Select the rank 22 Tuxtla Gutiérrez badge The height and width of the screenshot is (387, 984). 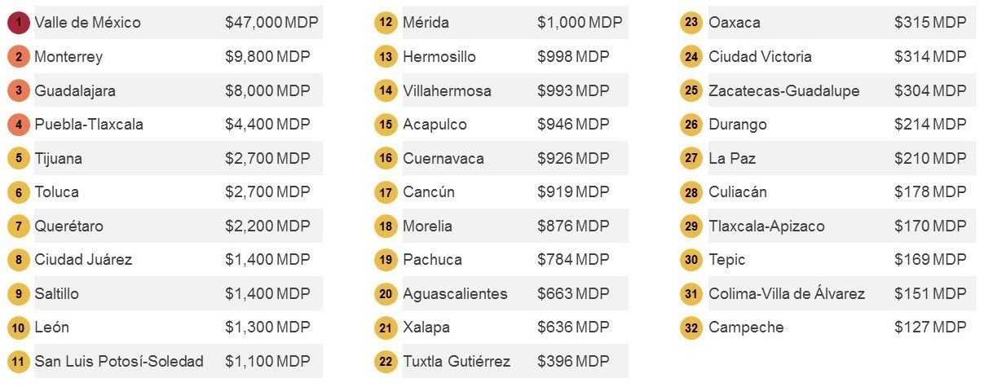pyautogui.click(x=386, y=362)
